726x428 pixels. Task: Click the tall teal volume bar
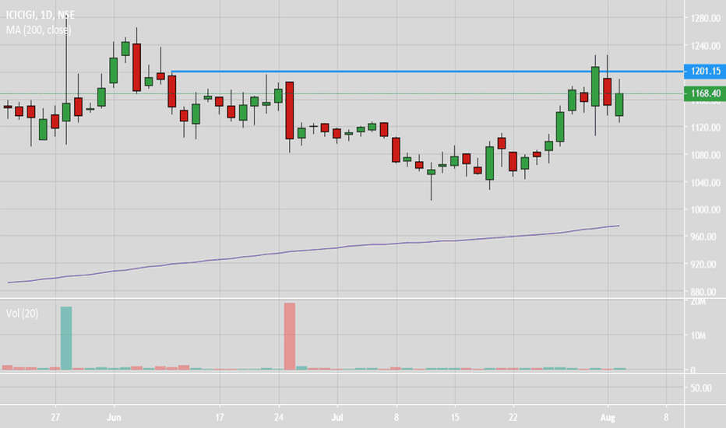point(66,338)
